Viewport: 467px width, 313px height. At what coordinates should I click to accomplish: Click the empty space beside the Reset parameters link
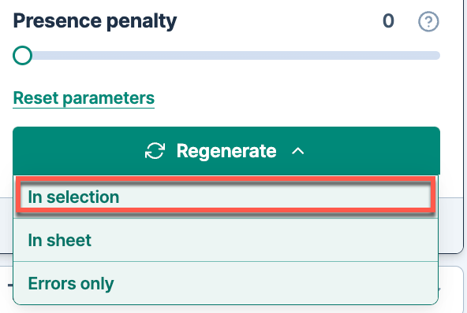pos(298,98)
